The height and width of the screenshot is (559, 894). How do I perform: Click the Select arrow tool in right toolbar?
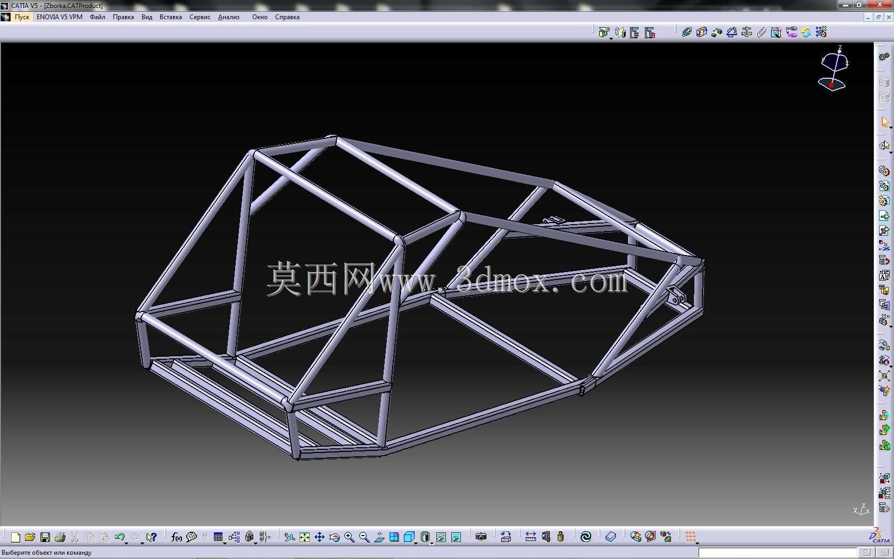tap(884, 122)
